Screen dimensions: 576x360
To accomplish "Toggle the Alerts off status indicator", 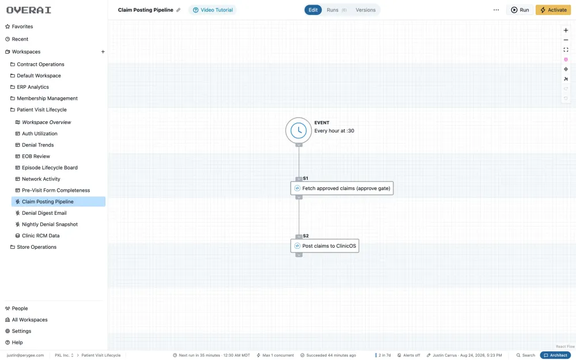I will point(408,355).
